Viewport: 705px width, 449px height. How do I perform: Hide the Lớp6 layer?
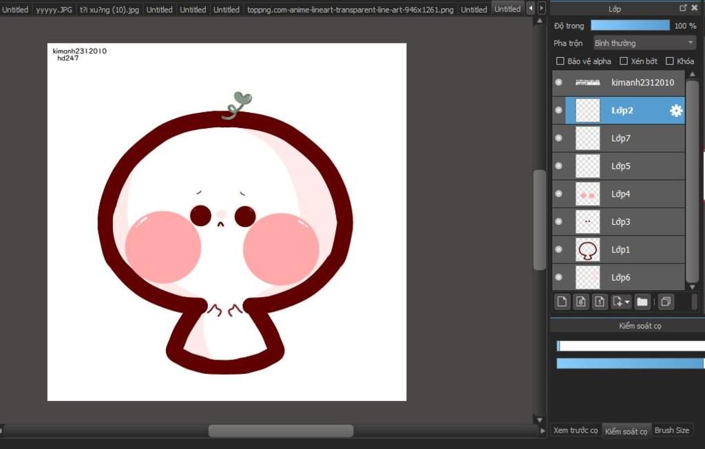point(558,278)
